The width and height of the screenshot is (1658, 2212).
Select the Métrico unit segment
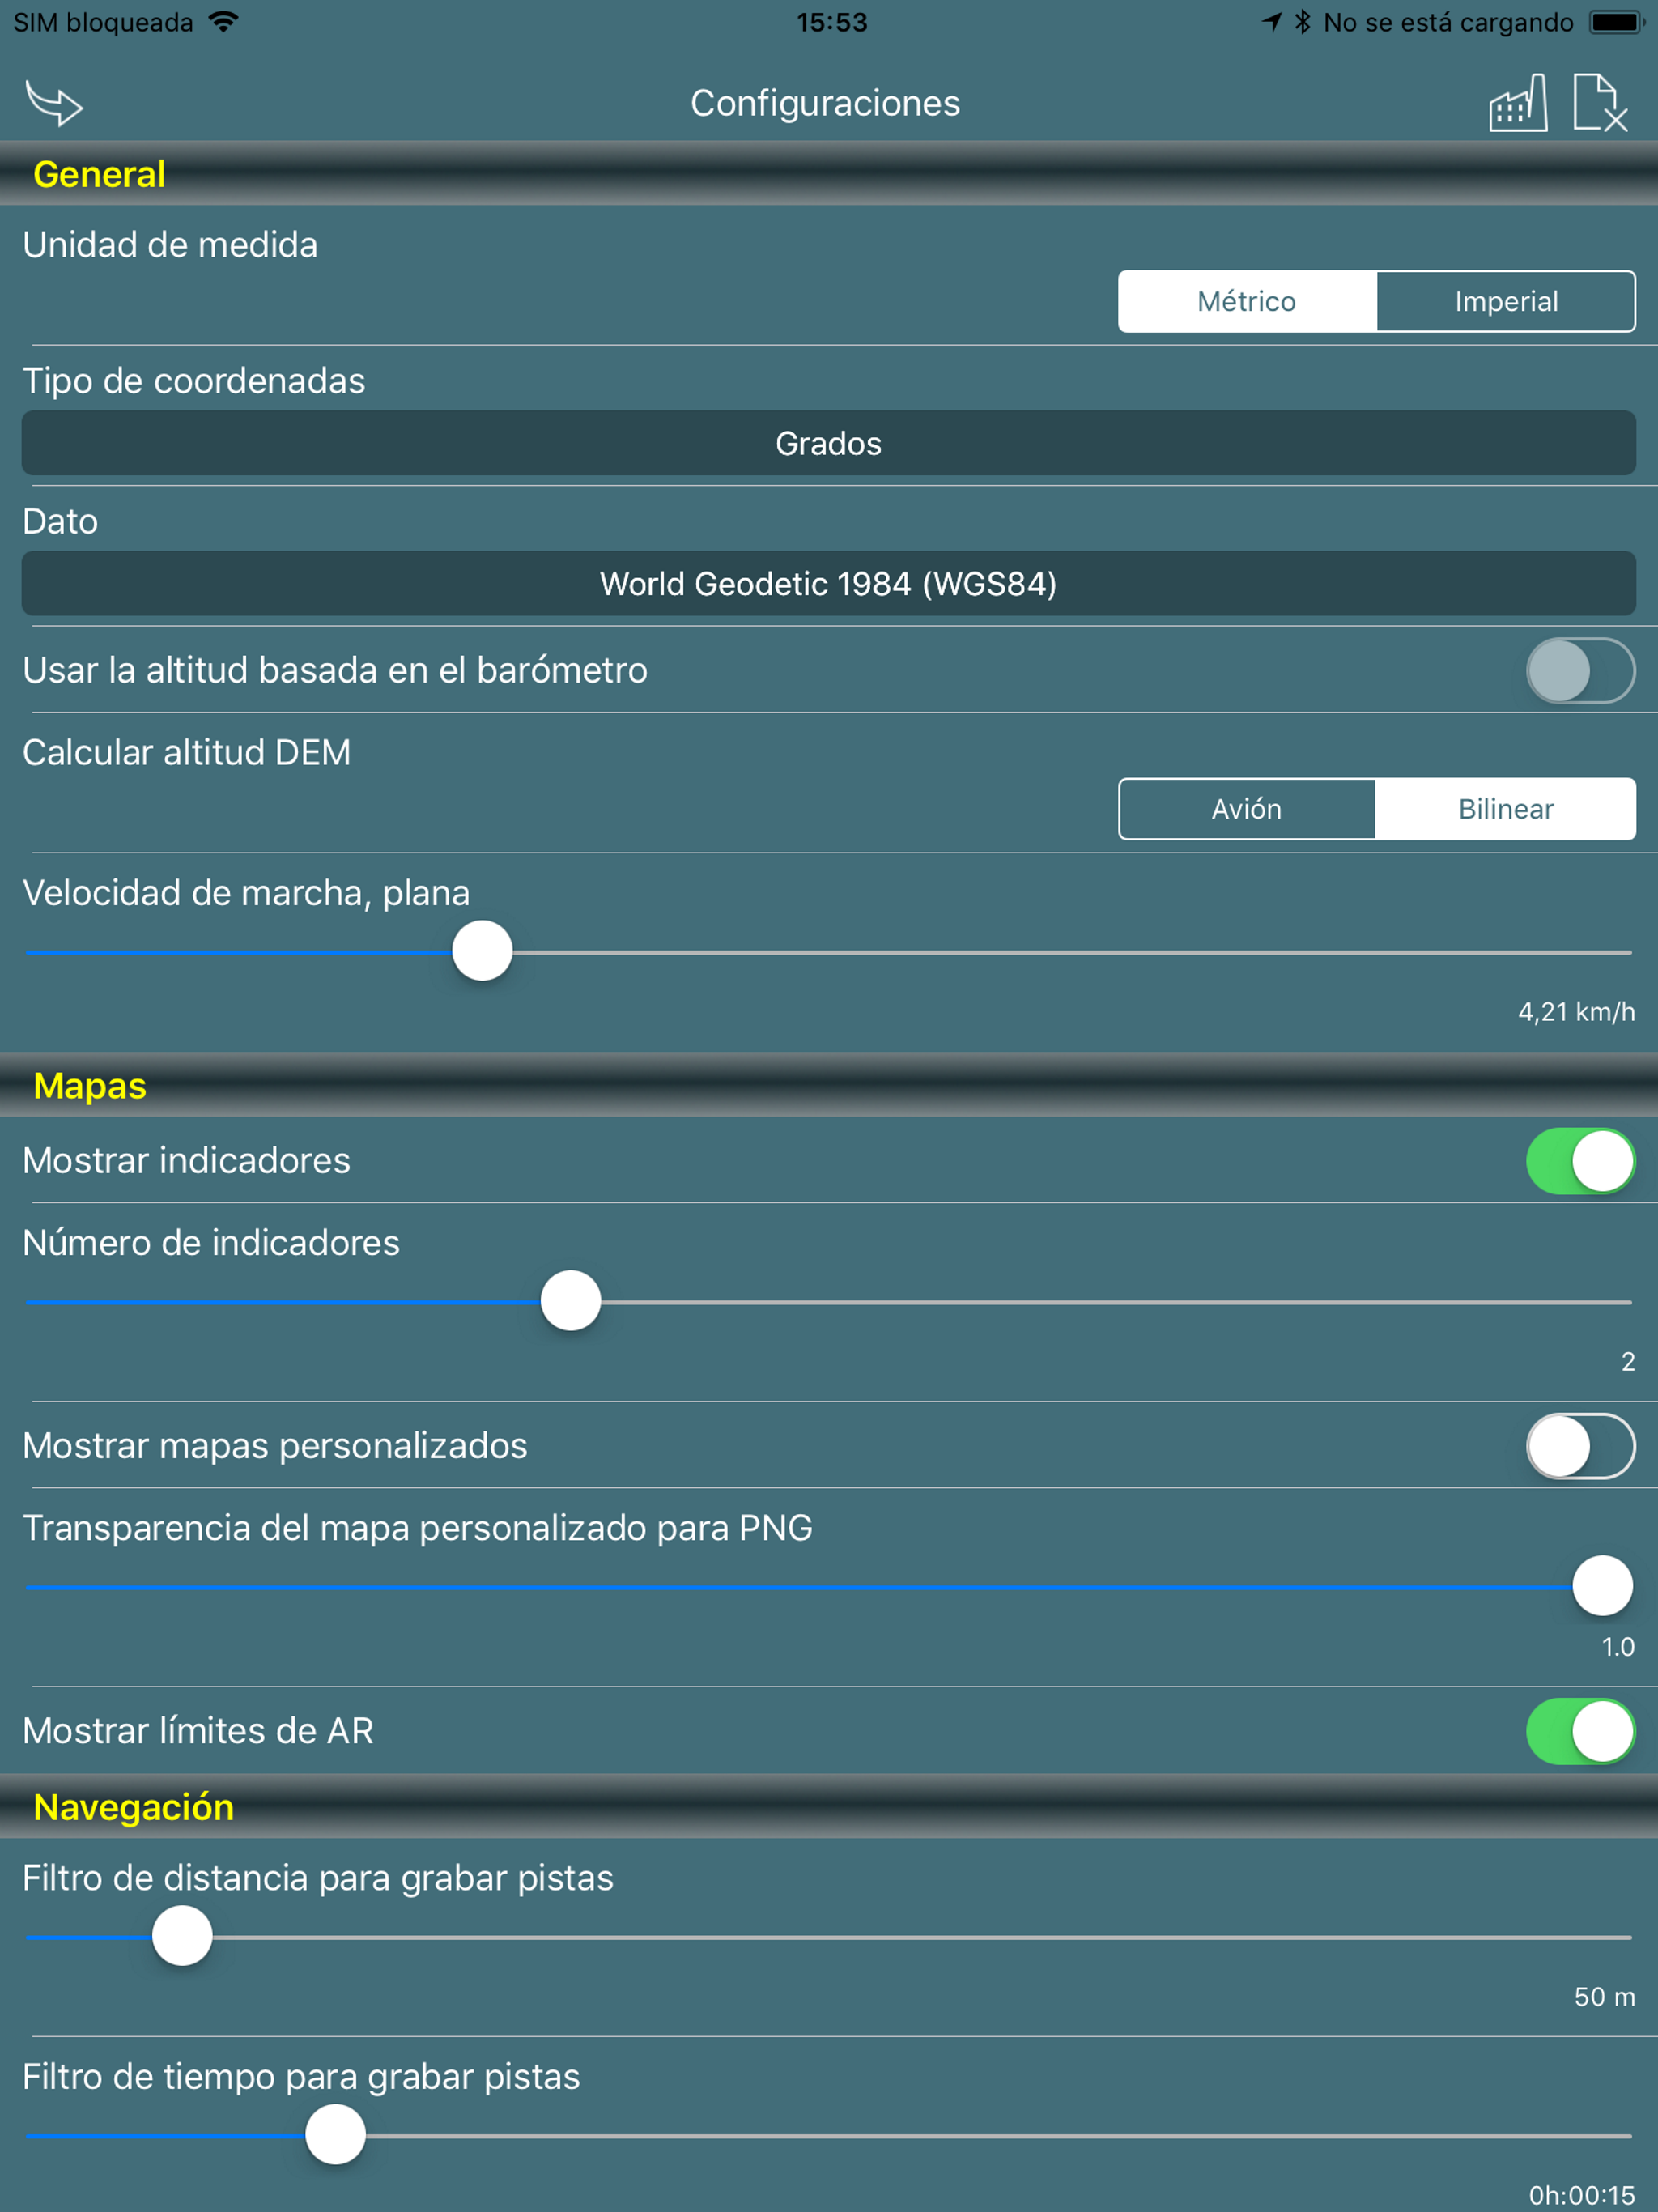(1246, 301)
